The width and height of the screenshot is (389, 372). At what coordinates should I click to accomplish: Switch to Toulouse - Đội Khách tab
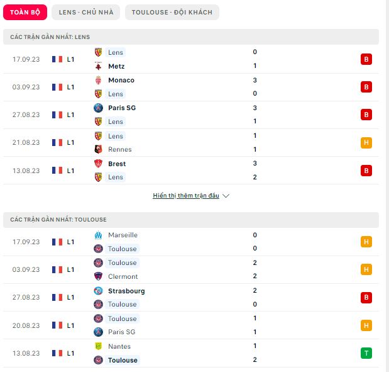click(x=172, y=12)
